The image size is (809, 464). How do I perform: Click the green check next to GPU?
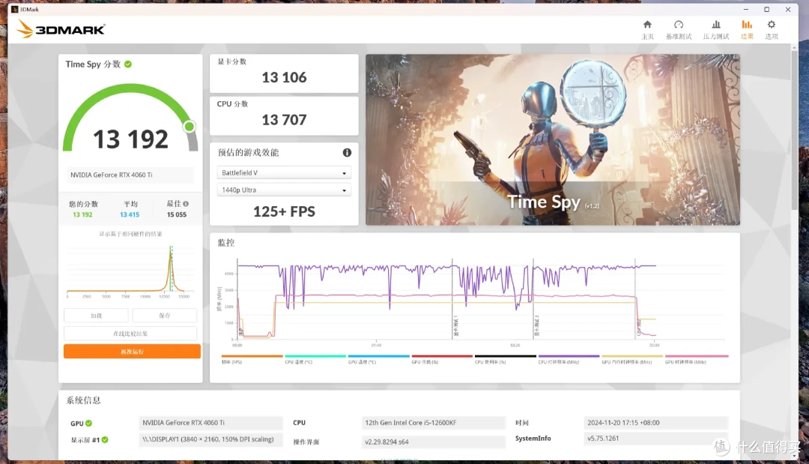(88, 424)
